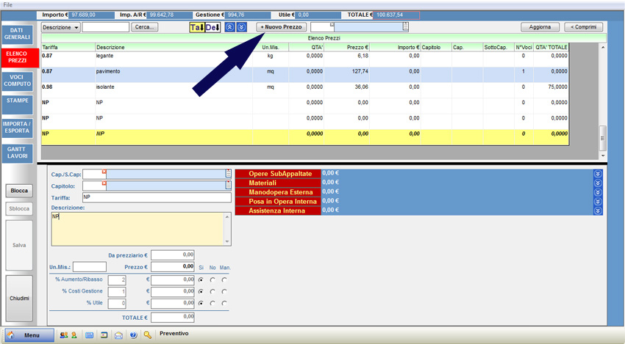
Task: Click the double up-arrow collapse icon
Action: coord(229,27)
